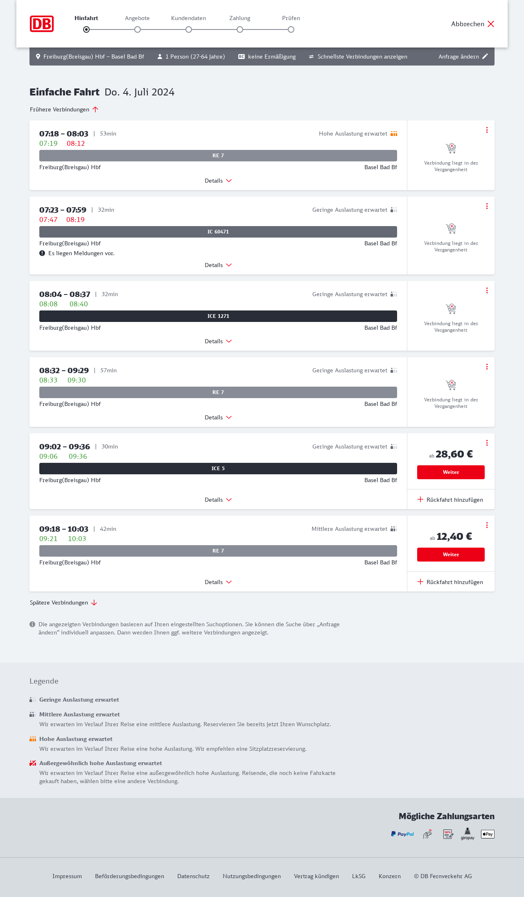The width and height of the screenshot is (524, 897).
Task: Load later connections via Spätere Verbindungen
Action: [63, 603]
